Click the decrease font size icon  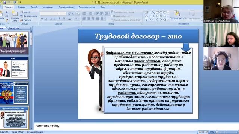click(73, 13)
